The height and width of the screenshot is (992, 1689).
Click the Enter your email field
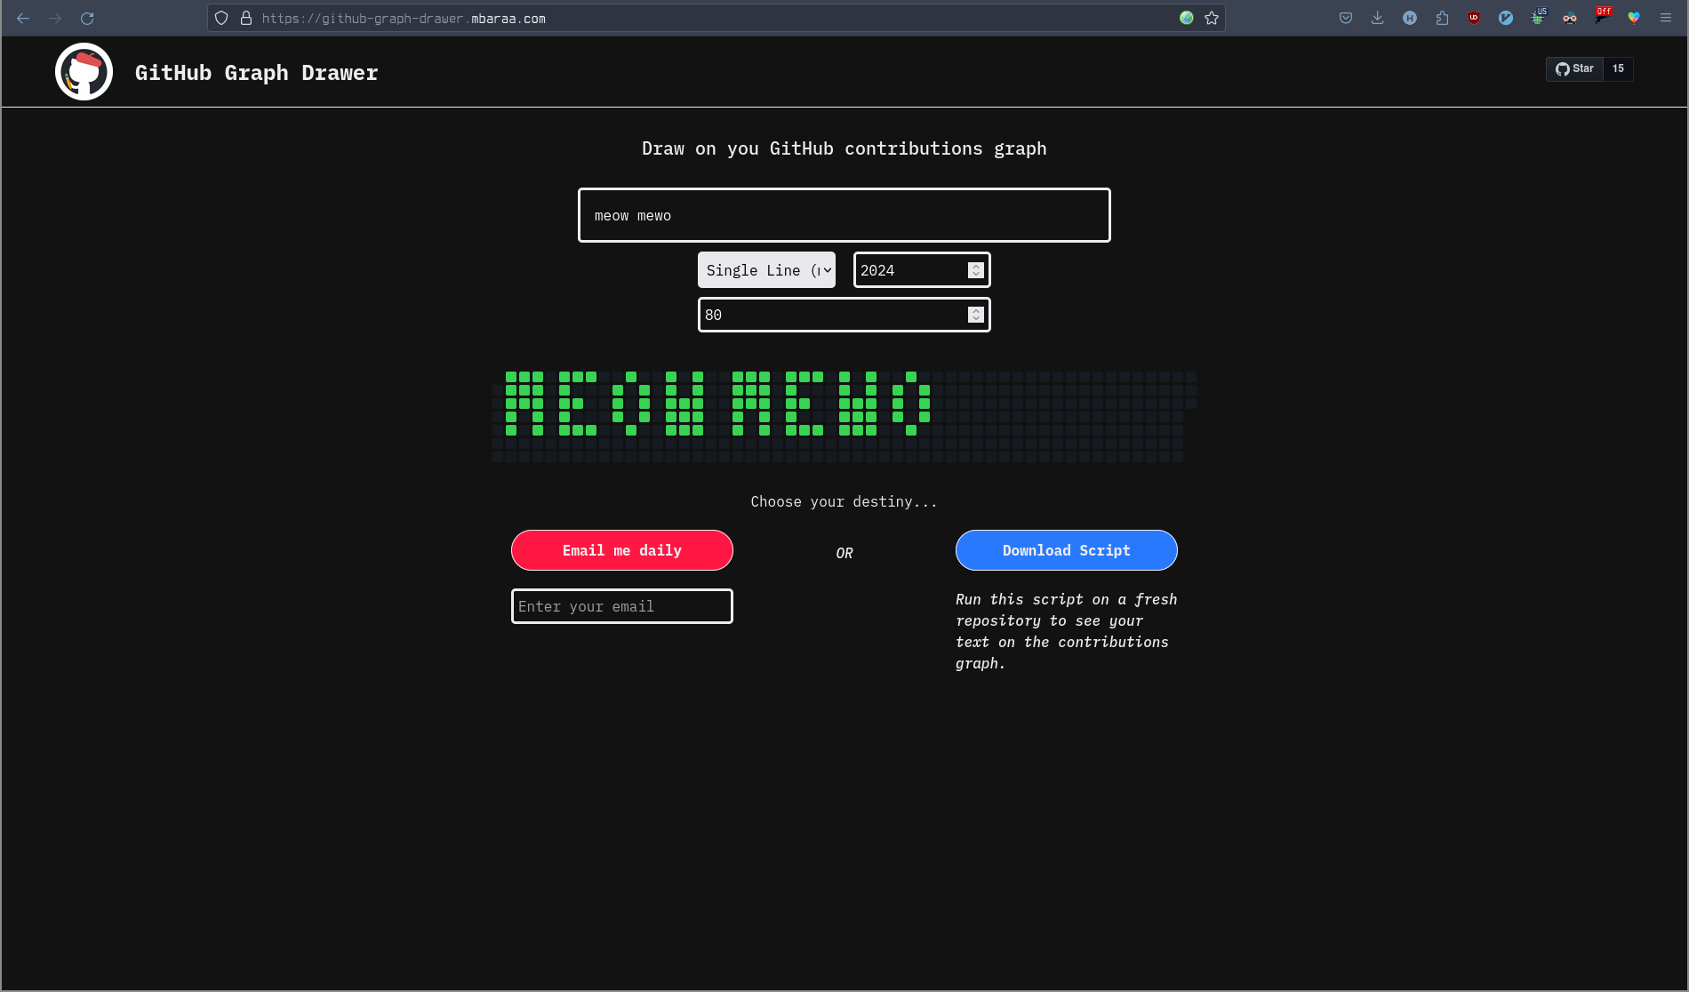[622, 606]
